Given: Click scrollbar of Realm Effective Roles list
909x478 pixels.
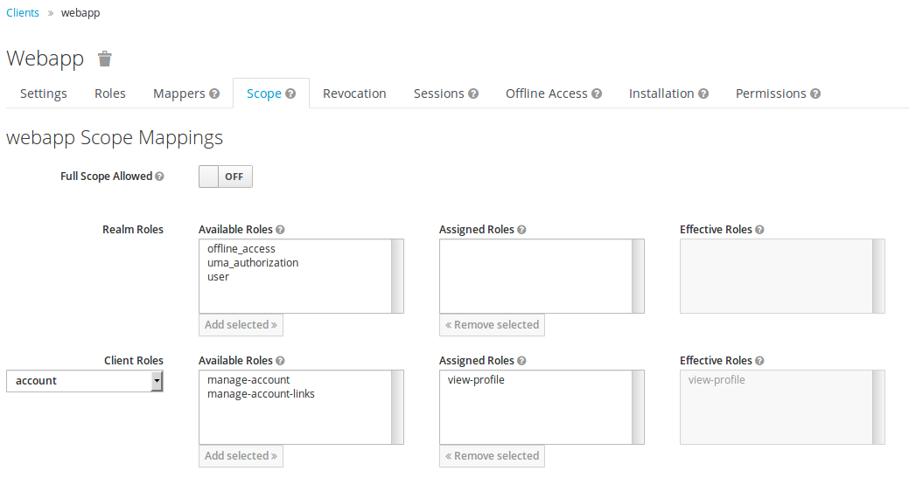Looking at the screenshot, I should pyautogui.click(x=878, y=276).
